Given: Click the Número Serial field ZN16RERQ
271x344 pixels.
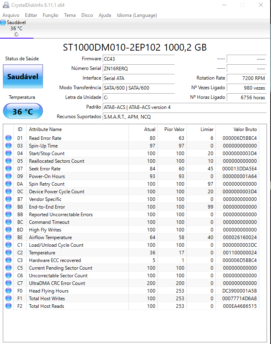Looking at the screenshot, I should [139, 68].
